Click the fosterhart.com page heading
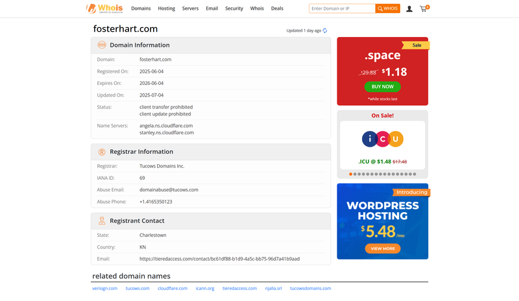 point(125,29)
